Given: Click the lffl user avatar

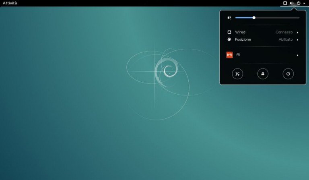Looking at the screenshot, I should [230, 55].
